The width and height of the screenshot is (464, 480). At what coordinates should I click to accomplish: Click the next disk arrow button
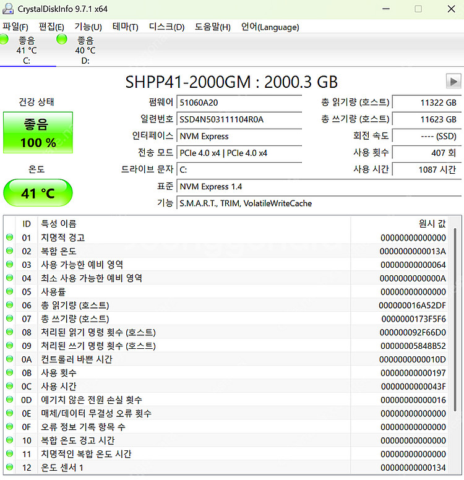453,81
